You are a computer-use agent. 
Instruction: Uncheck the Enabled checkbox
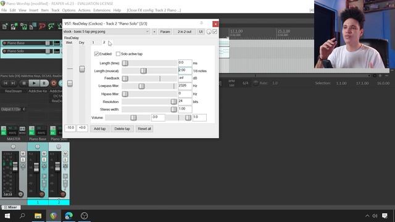coord(96,54)
